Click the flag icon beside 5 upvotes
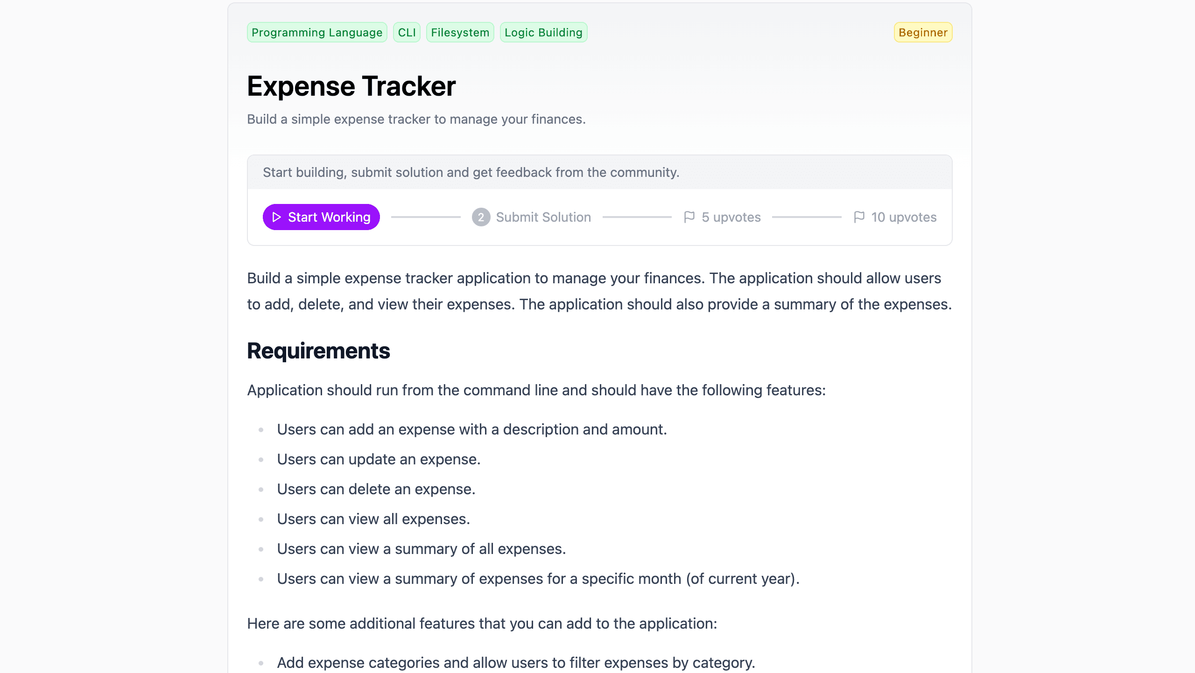This screenshot has height=673, width=1195. pyautogui.click(x=690, y=217)
